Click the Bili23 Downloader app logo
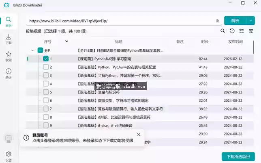261x163 pixels. coord(6,5)
